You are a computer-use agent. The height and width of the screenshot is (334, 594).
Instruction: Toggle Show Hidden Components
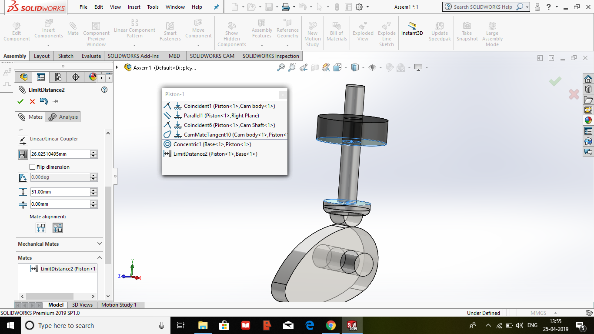232,32
